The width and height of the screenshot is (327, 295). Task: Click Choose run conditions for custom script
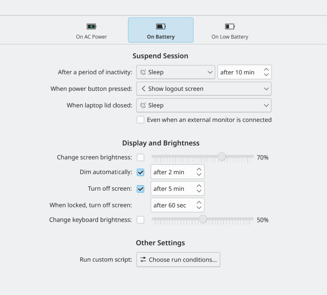pyautogui.click(x=178, y=259)
